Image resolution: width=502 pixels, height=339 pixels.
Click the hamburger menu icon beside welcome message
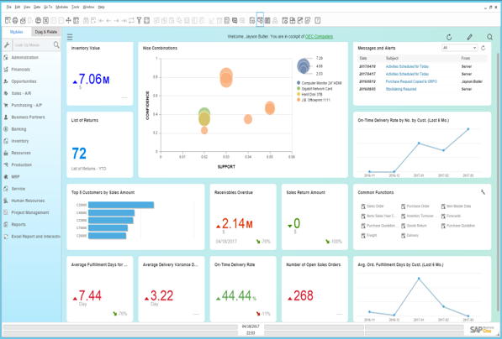tap(70, 37)
